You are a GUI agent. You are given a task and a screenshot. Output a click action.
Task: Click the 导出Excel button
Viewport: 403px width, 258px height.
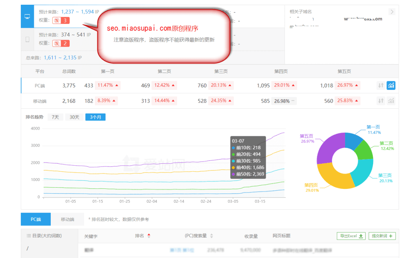(351, 236)
